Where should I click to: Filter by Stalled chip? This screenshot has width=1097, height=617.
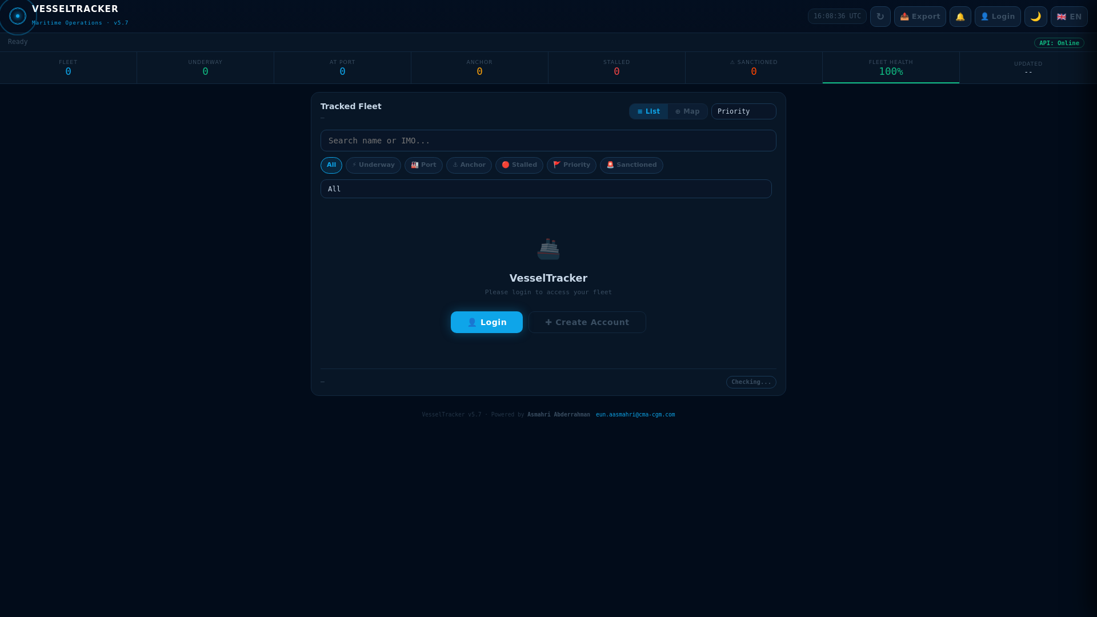coord(519,165)
